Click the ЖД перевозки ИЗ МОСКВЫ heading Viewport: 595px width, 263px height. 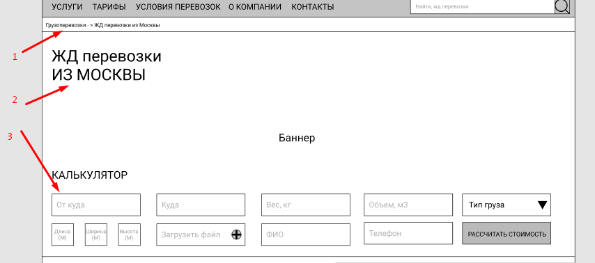(107, 66)
